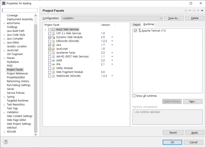Click the JAX-RS facet icon
This screenshot has width=206, height=148.
pos(54,57)
